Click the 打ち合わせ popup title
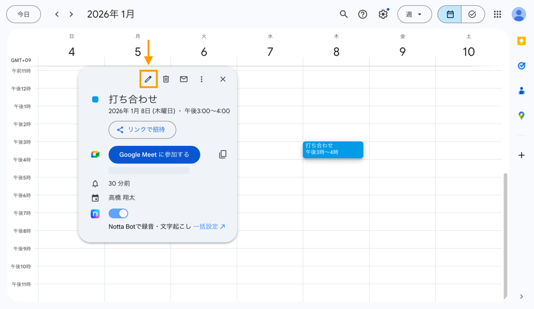The image size is (534, 309). [133, 99]
